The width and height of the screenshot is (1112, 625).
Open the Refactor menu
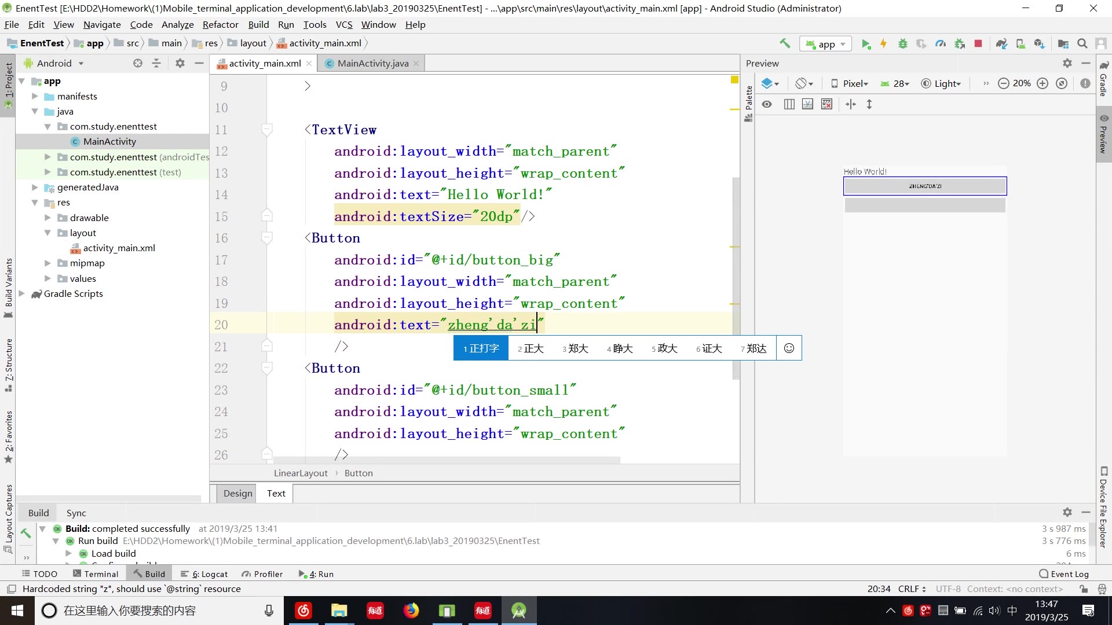click(x=220, y=24)
